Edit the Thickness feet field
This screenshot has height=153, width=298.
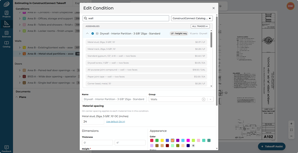click(x=97, y=142)
